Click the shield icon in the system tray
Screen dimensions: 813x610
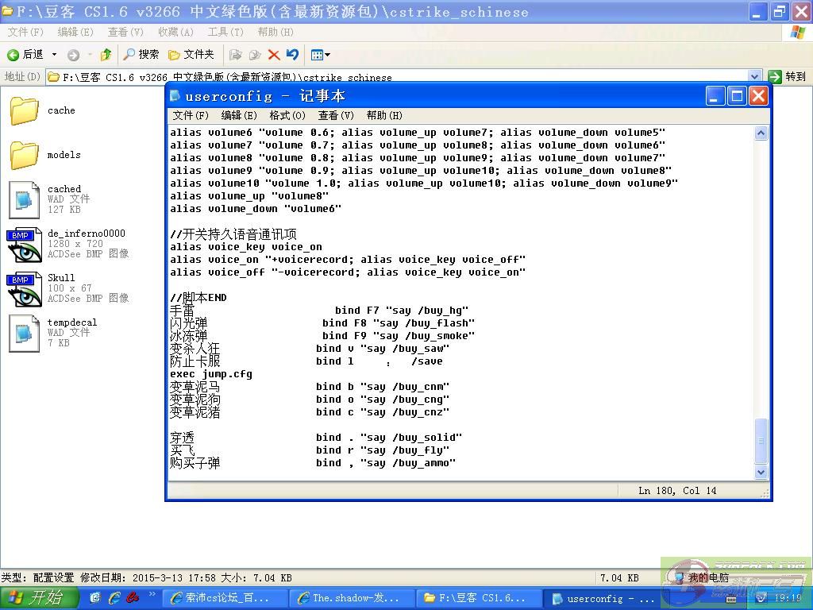tap(761, 598)
